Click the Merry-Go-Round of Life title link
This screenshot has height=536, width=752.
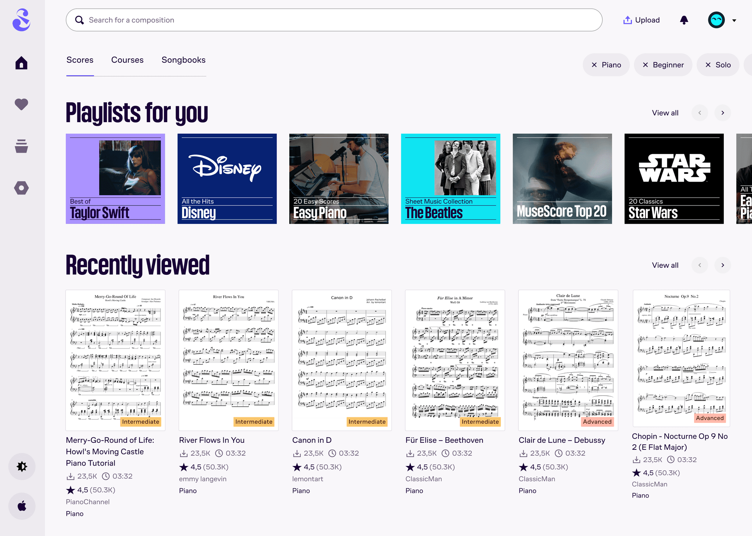(110, 452)
